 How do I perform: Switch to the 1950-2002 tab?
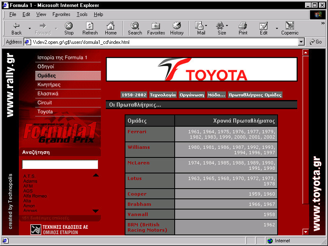tap(134, 95)
